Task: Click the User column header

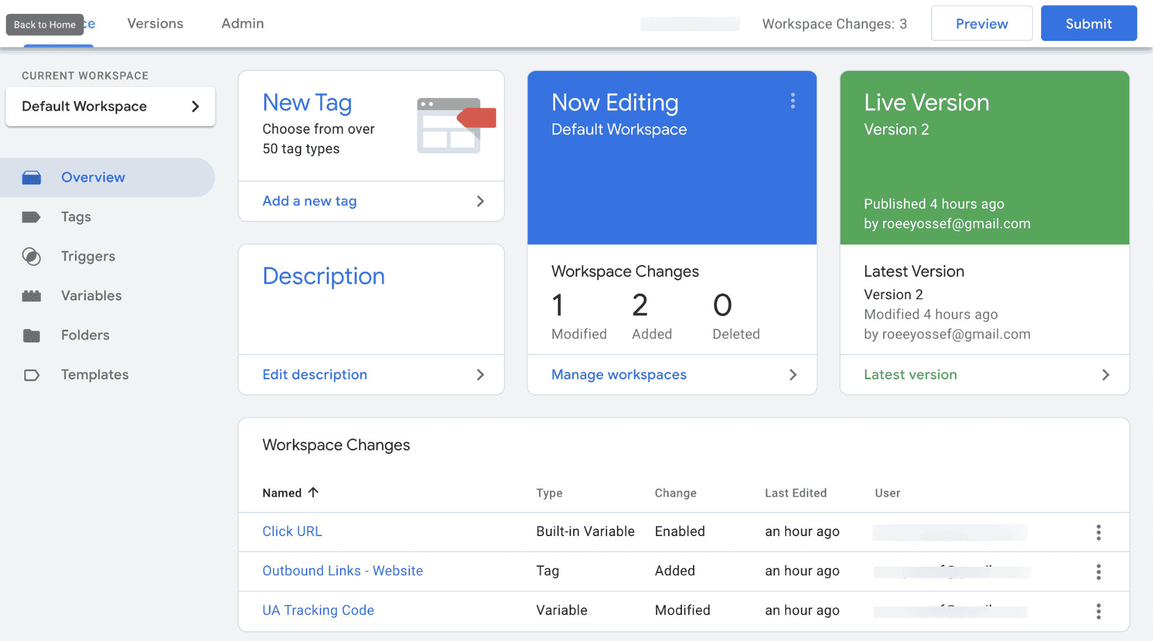Action: click(x=888, y=493)
